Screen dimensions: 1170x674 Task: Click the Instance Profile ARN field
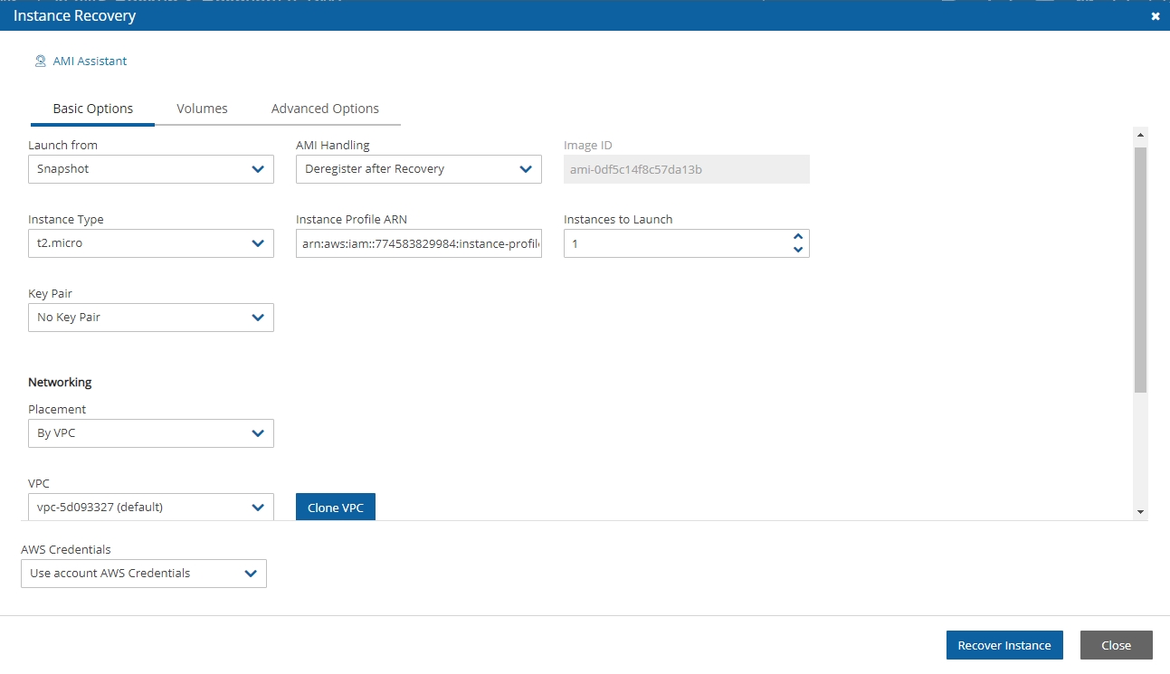tap(418, 243)
